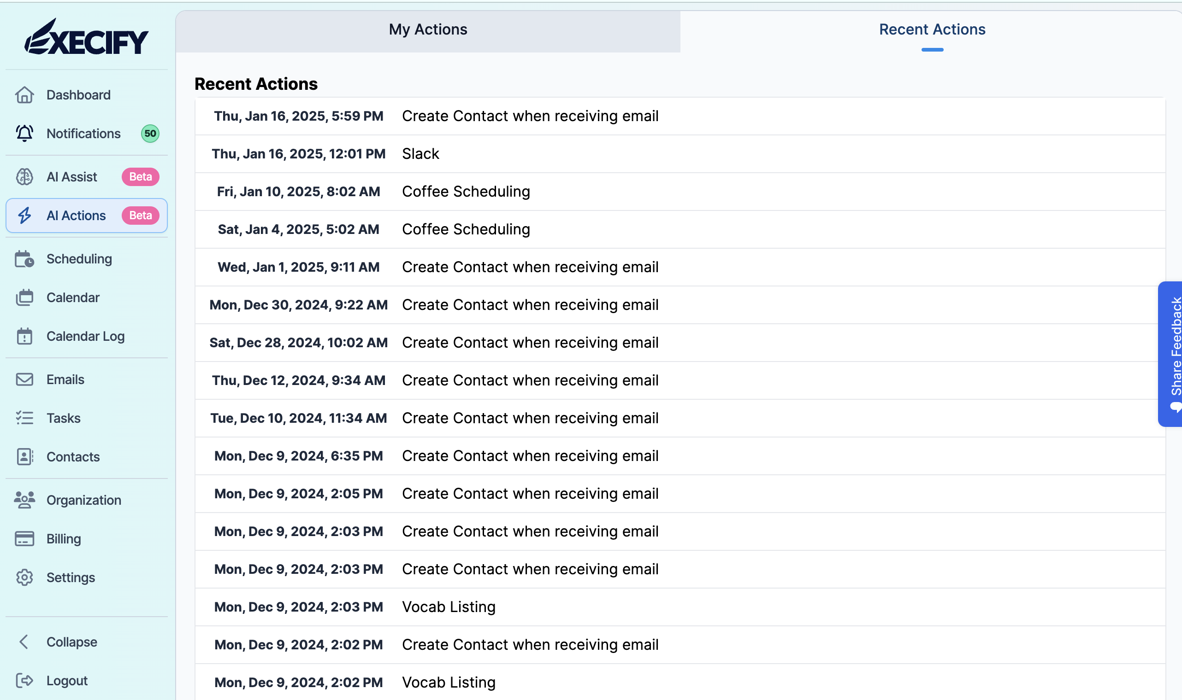Click the AI Assist brain icon
Viewport: 1182px width, 700px height.
point(24,177)
